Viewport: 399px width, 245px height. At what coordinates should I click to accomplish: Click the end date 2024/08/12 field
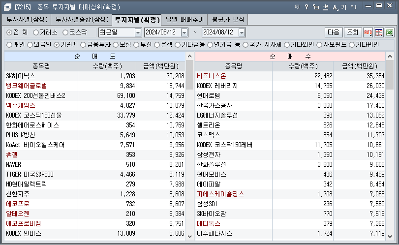point(220,32)
